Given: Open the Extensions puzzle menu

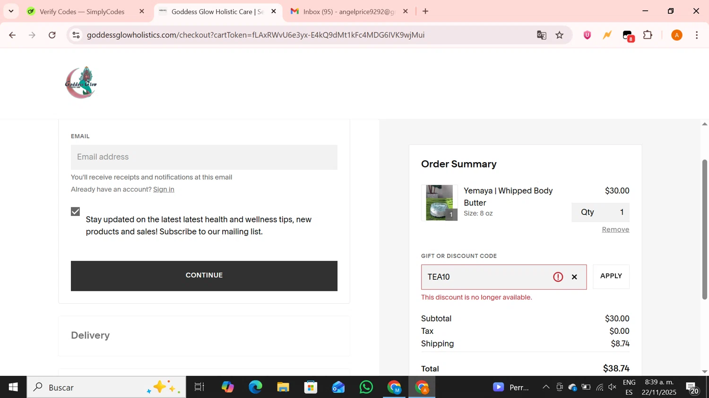Looking at the screenshot, I should coord(648,35).
